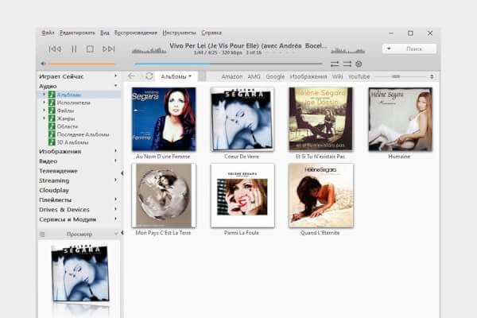Open the Справка menu
This screenshot has width=477, height=318.
tap(211, 33)
